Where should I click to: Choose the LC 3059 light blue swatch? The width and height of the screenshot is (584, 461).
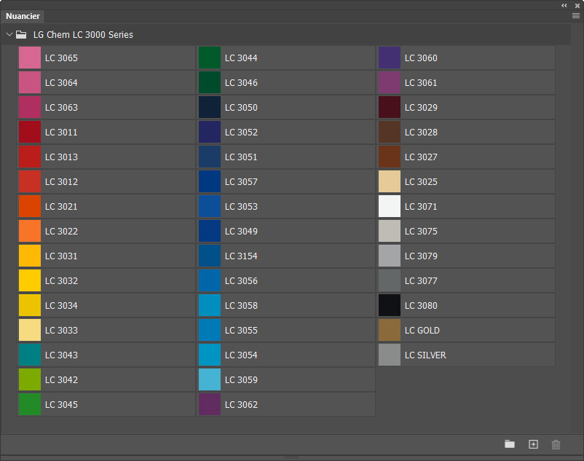(210, 379)
